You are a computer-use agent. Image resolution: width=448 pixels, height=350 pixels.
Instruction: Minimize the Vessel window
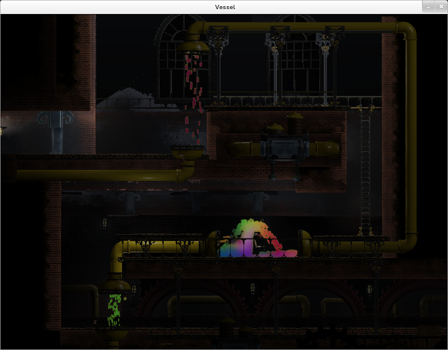[428, 7]
